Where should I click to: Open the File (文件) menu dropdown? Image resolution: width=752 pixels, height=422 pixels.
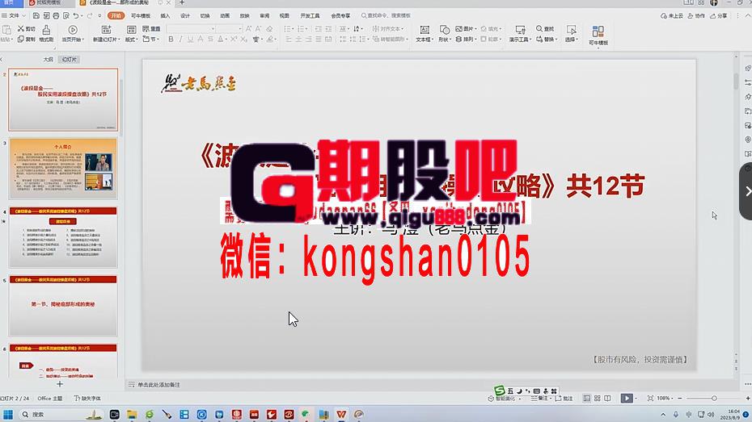pos(14,16)
